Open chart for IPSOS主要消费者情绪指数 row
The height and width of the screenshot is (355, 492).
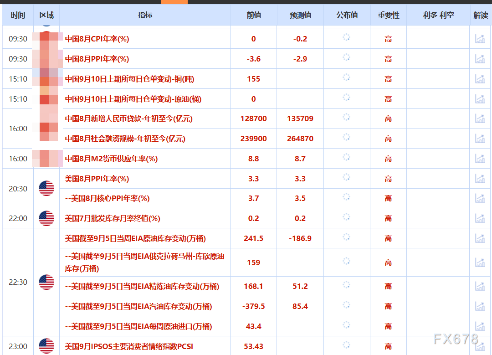pyautogui.click(x=480, y=346)
